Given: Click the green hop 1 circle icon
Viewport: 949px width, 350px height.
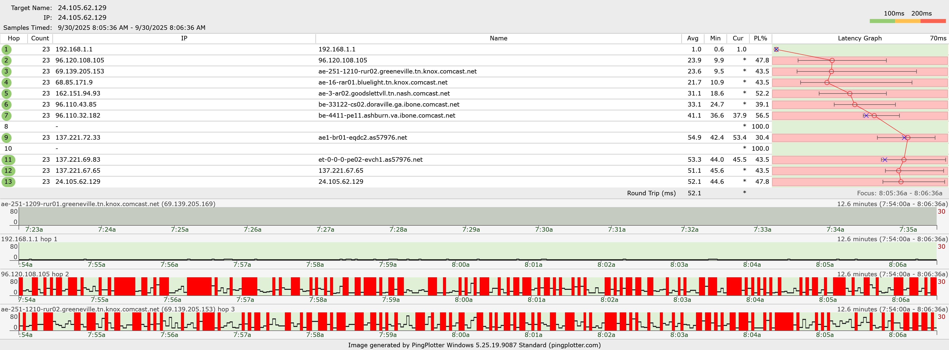Looking at the screenshot, I should pyautogui.click(x=6, y=49).
